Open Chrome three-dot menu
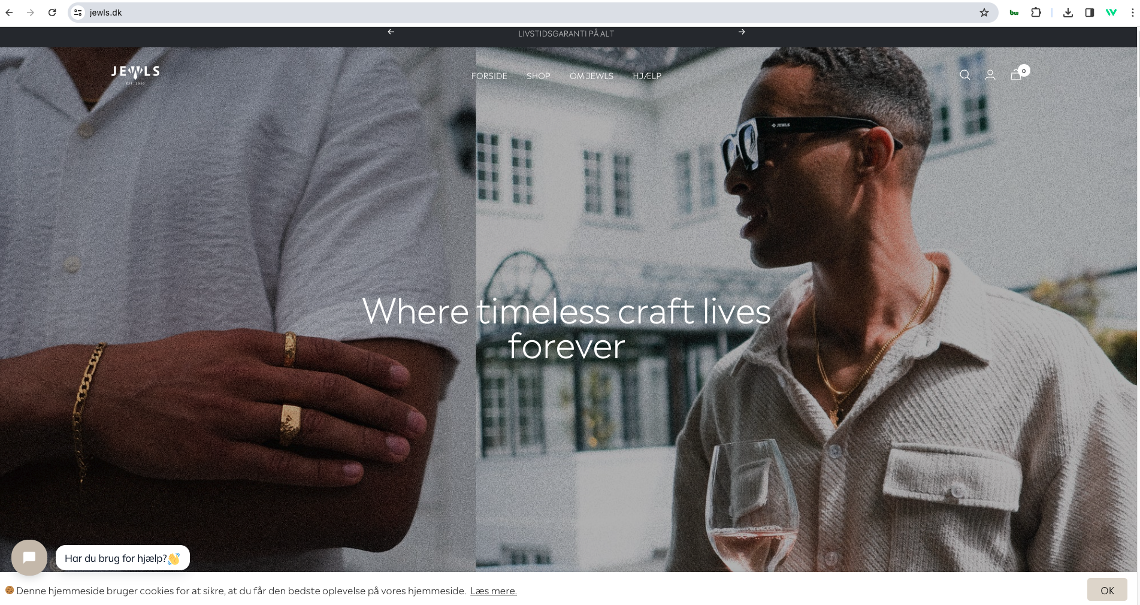The image size is (1140, 605). [1132, 13]
